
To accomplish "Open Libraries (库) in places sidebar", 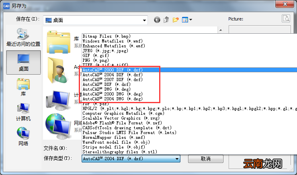I will 23,87.
